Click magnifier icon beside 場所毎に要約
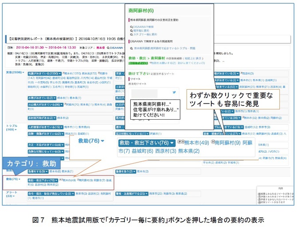Image resolution: width=297 pixels, height=227 pixels. point(132,30)
